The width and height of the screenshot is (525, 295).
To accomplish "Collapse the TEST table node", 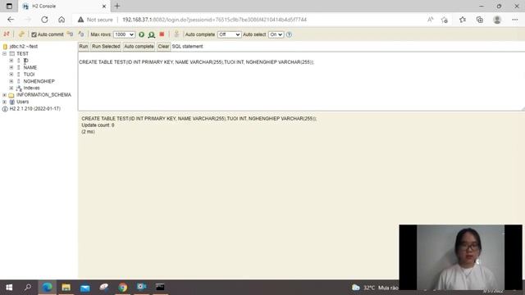I will click(4, 53).
